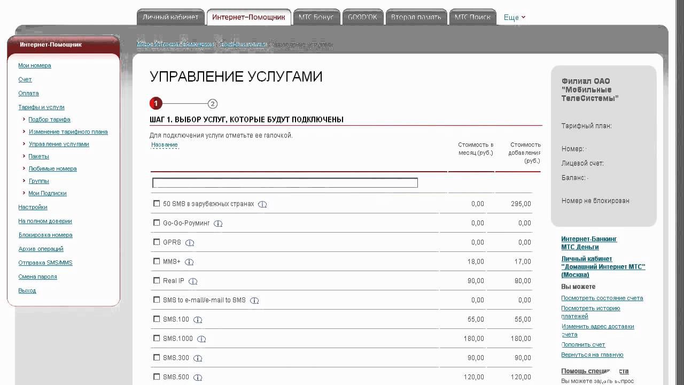Open Пакеты submenu link
The image size is (684, 385).
pyautogui.click(x=38, y=156)
